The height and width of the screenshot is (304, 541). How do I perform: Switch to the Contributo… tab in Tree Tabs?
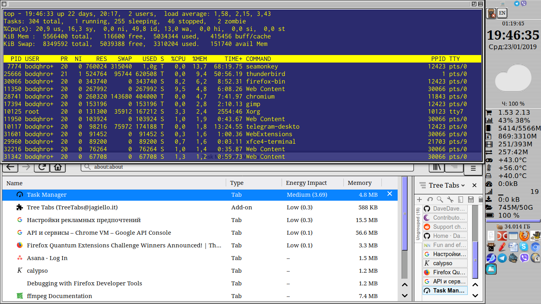coord(445,218)
